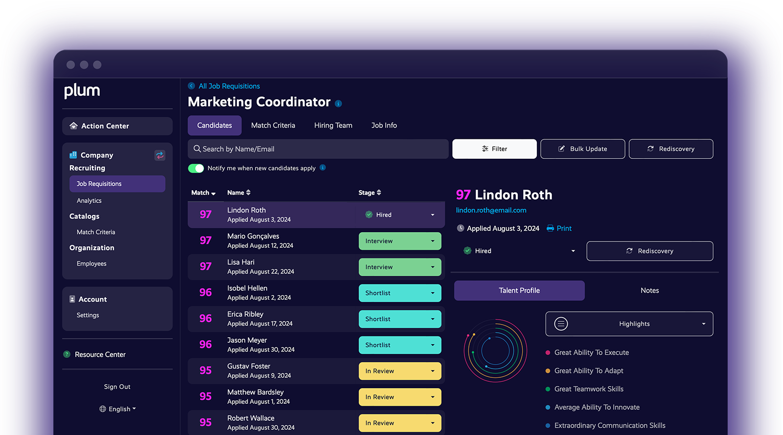Click the Action Center home icon
This screenshot has width=783, height=435.
tap(73, 126)
